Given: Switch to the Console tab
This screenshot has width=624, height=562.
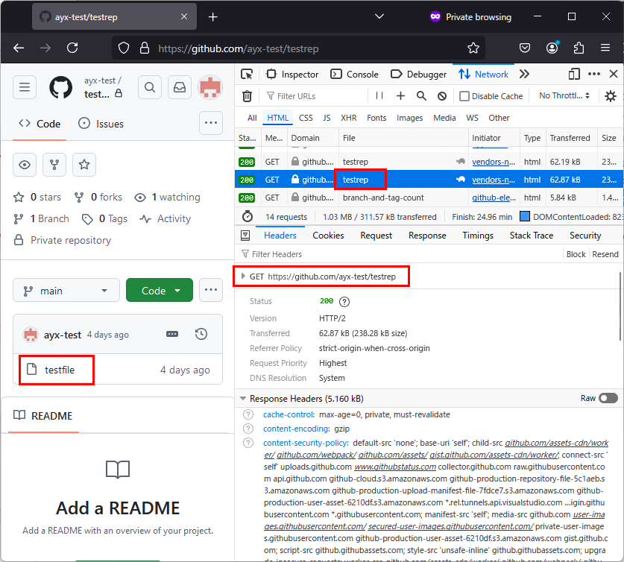Looking at the screenshot, I should click(x=355, y=75).
